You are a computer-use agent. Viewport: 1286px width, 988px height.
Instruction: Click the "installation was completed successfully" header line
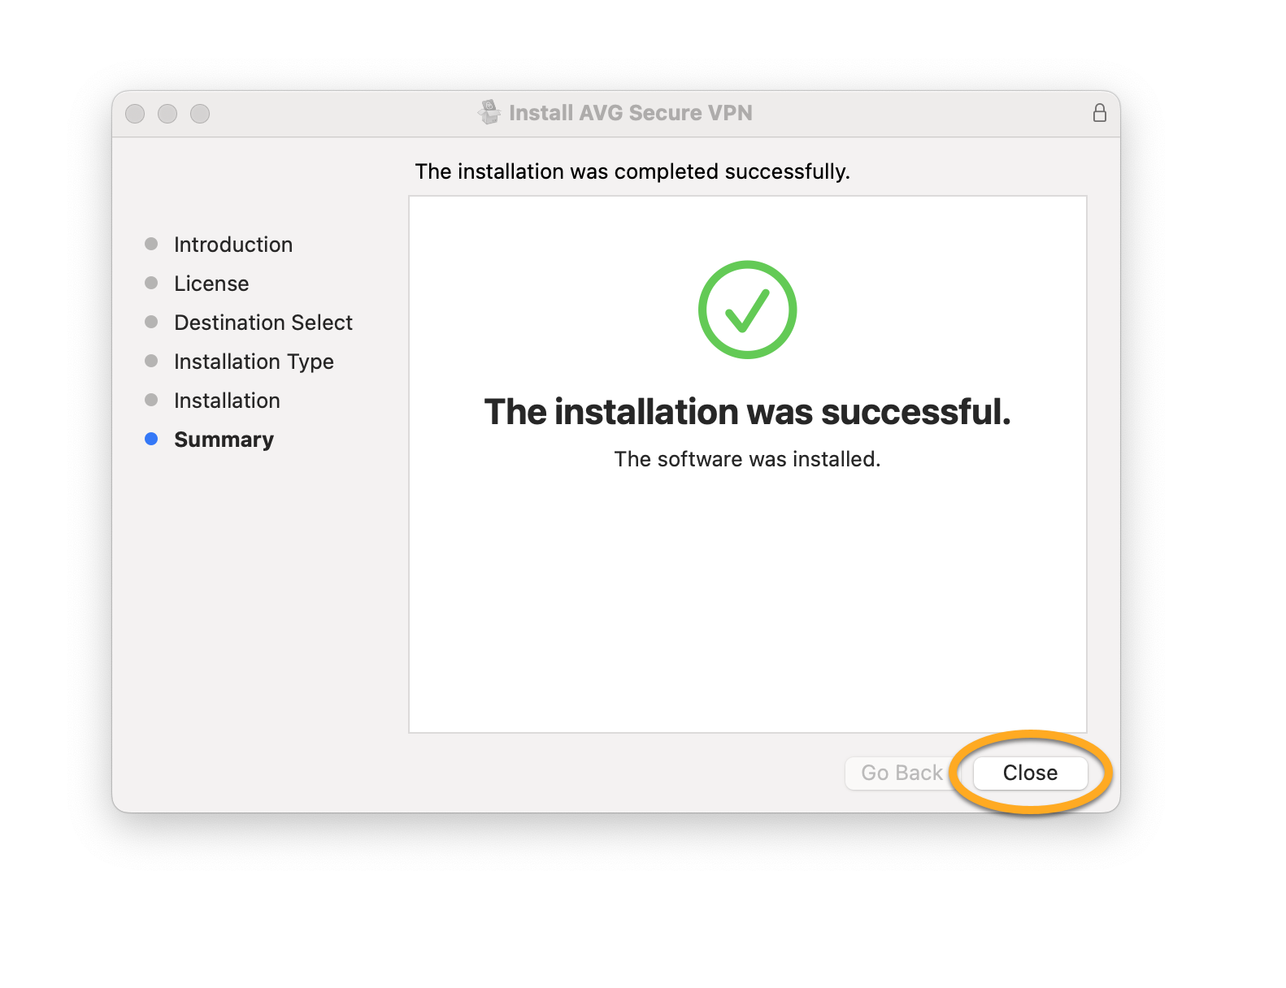click(632, 171)
